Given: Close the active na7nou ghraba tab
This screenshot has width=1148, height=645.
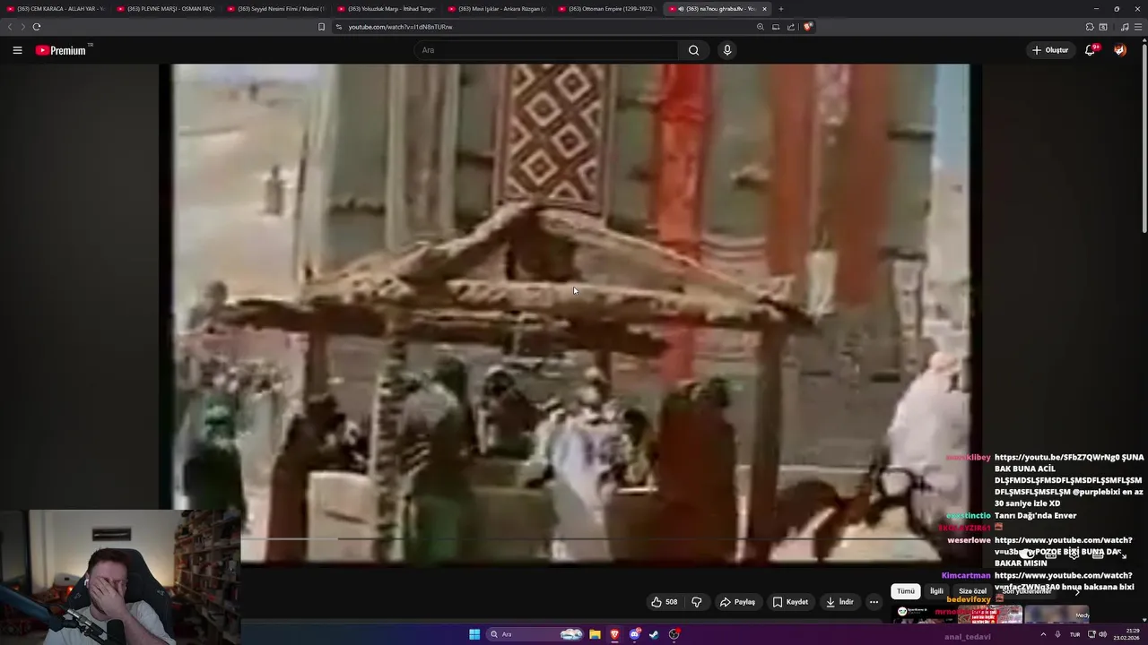Looking at the screenshot, I should click(x=764, y=9).
